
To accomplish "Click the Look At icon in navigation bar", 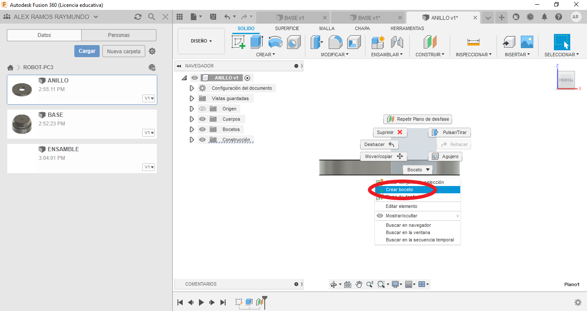I will 348,284.
